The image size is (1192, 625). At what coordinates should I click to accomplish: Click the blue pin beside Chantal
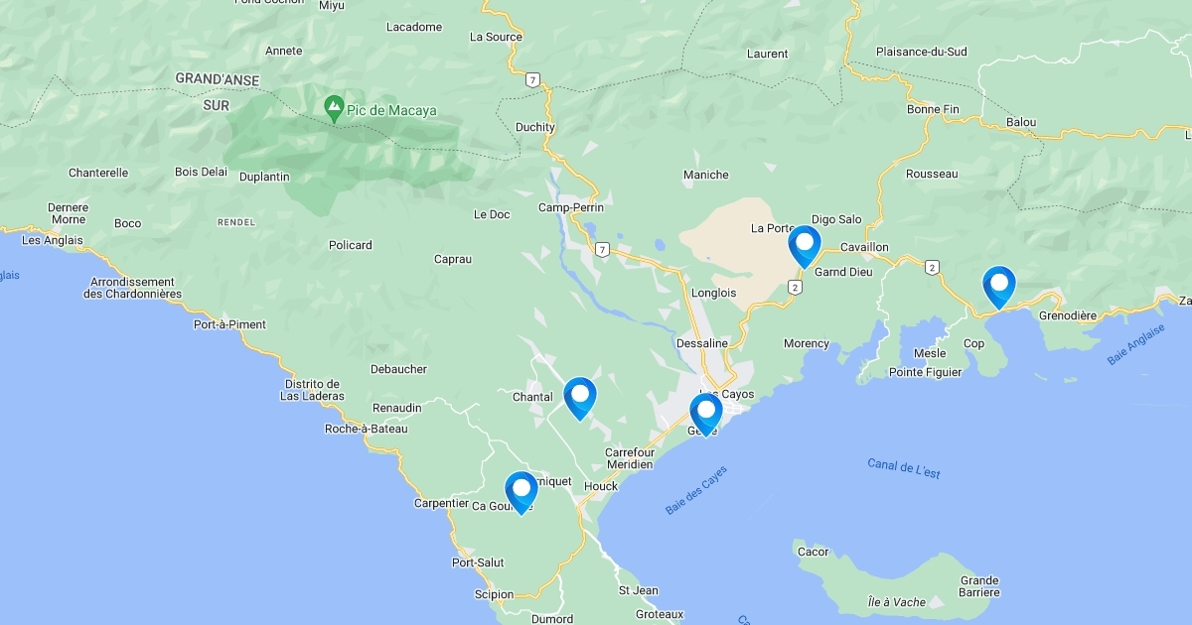(580, 398)
